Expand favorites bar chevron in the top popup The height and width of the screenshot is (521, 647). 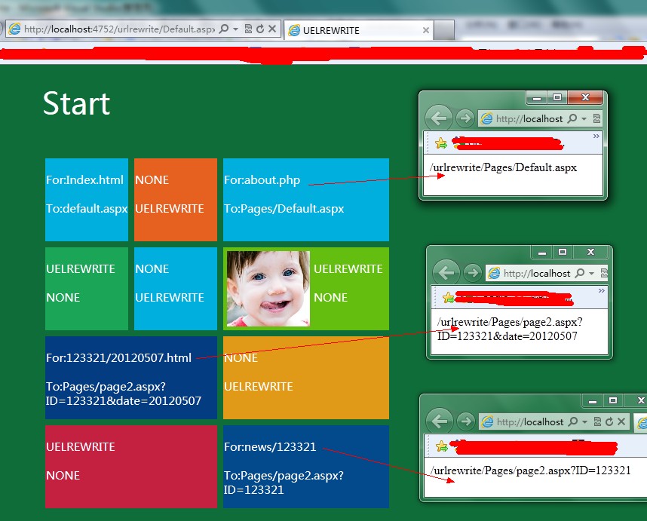[x=596, y=136]
